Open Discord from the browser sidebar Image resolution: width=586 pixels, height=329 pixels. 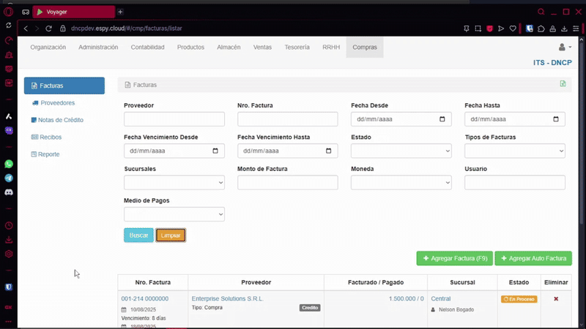[x=9, y=192]
